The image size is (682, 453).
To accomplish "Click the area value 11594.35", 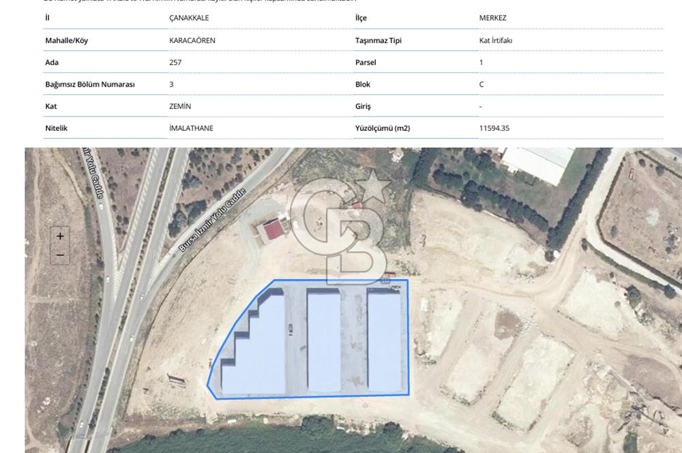I will point(494,128).
